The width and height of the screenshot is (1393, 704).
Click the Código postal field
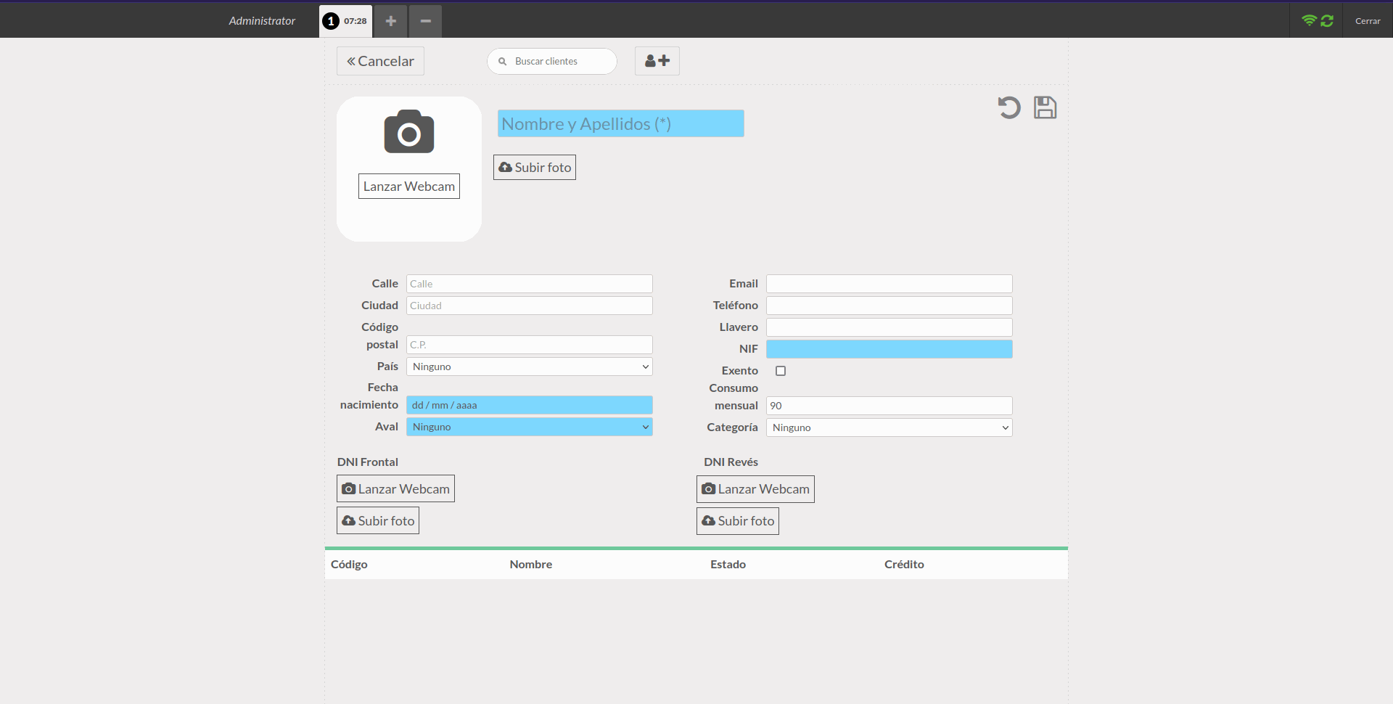click(x=530, y=345)
